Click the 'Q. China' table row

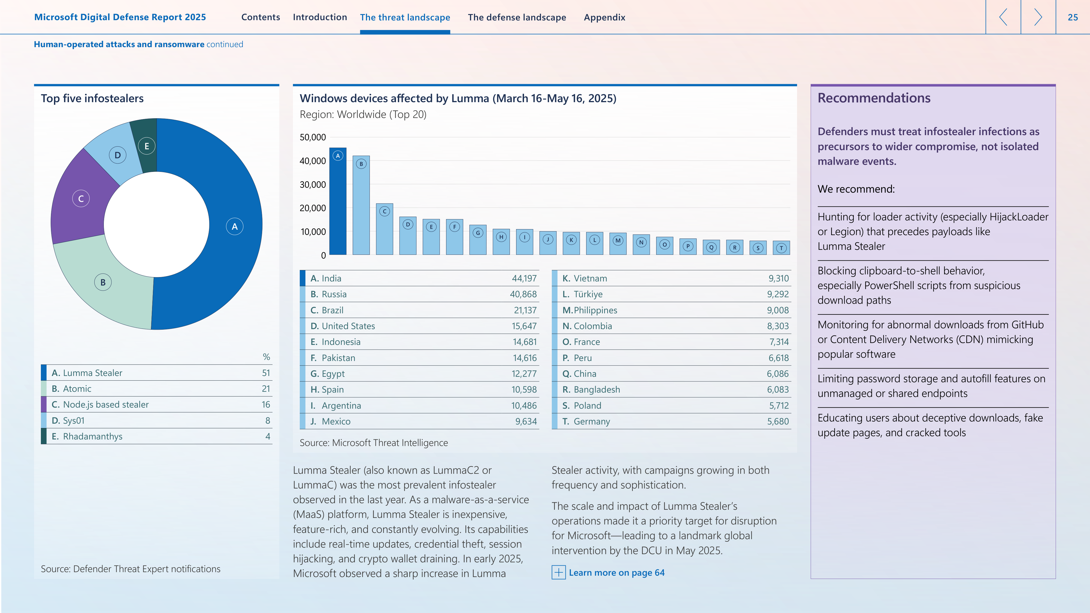pyautogui.click(x=671, y=374)
